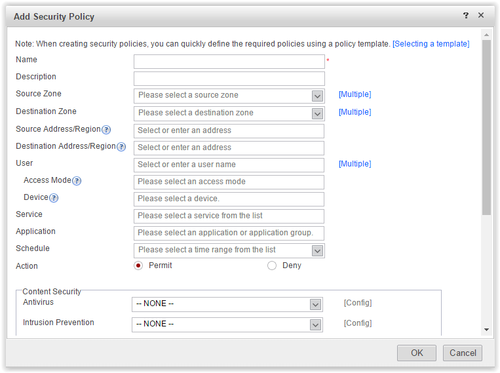Click the scroll down arrow of scrollbar
This screenshot has height=373, width=500.
click(486, 329)
